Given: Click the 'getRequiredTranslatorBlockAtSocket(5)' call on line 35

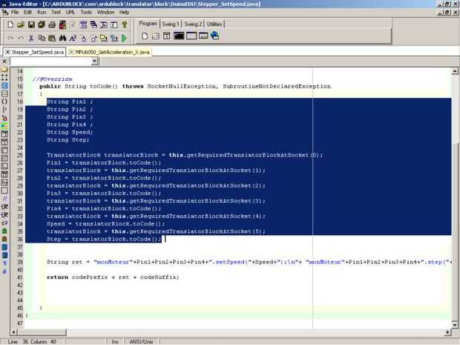Looking at the screenshot, I should coord(196,231).
